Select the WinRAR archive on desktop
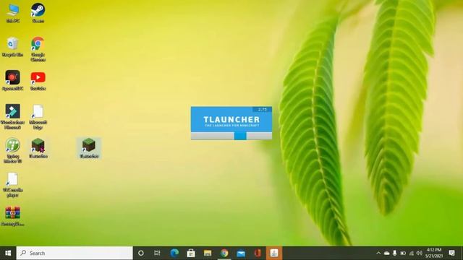 (x=12, y=216)
